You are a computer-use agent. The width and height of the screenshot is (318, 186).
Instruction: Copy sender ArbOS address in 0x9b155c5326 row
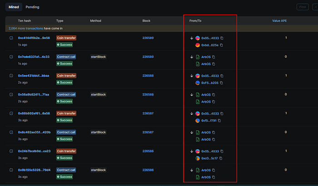214,170
